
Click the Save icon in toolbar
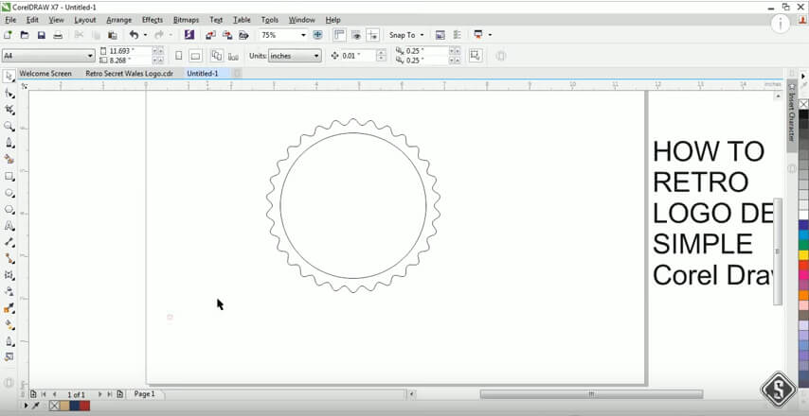coord(41,35)
